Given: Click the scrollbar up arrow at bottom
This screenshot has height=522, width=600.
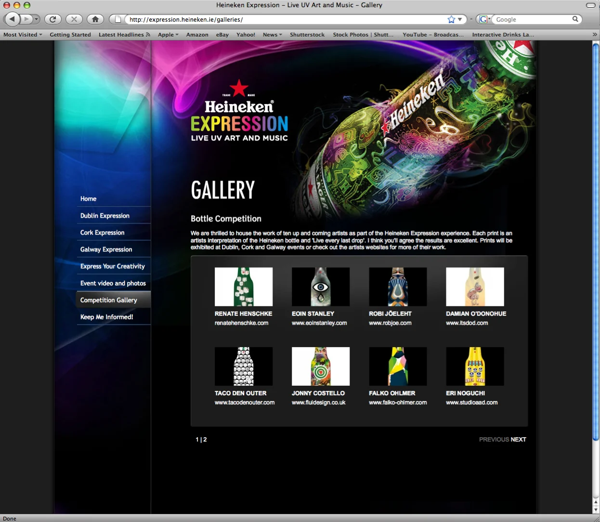Looking at the screenshot, I should pos(596,502).
